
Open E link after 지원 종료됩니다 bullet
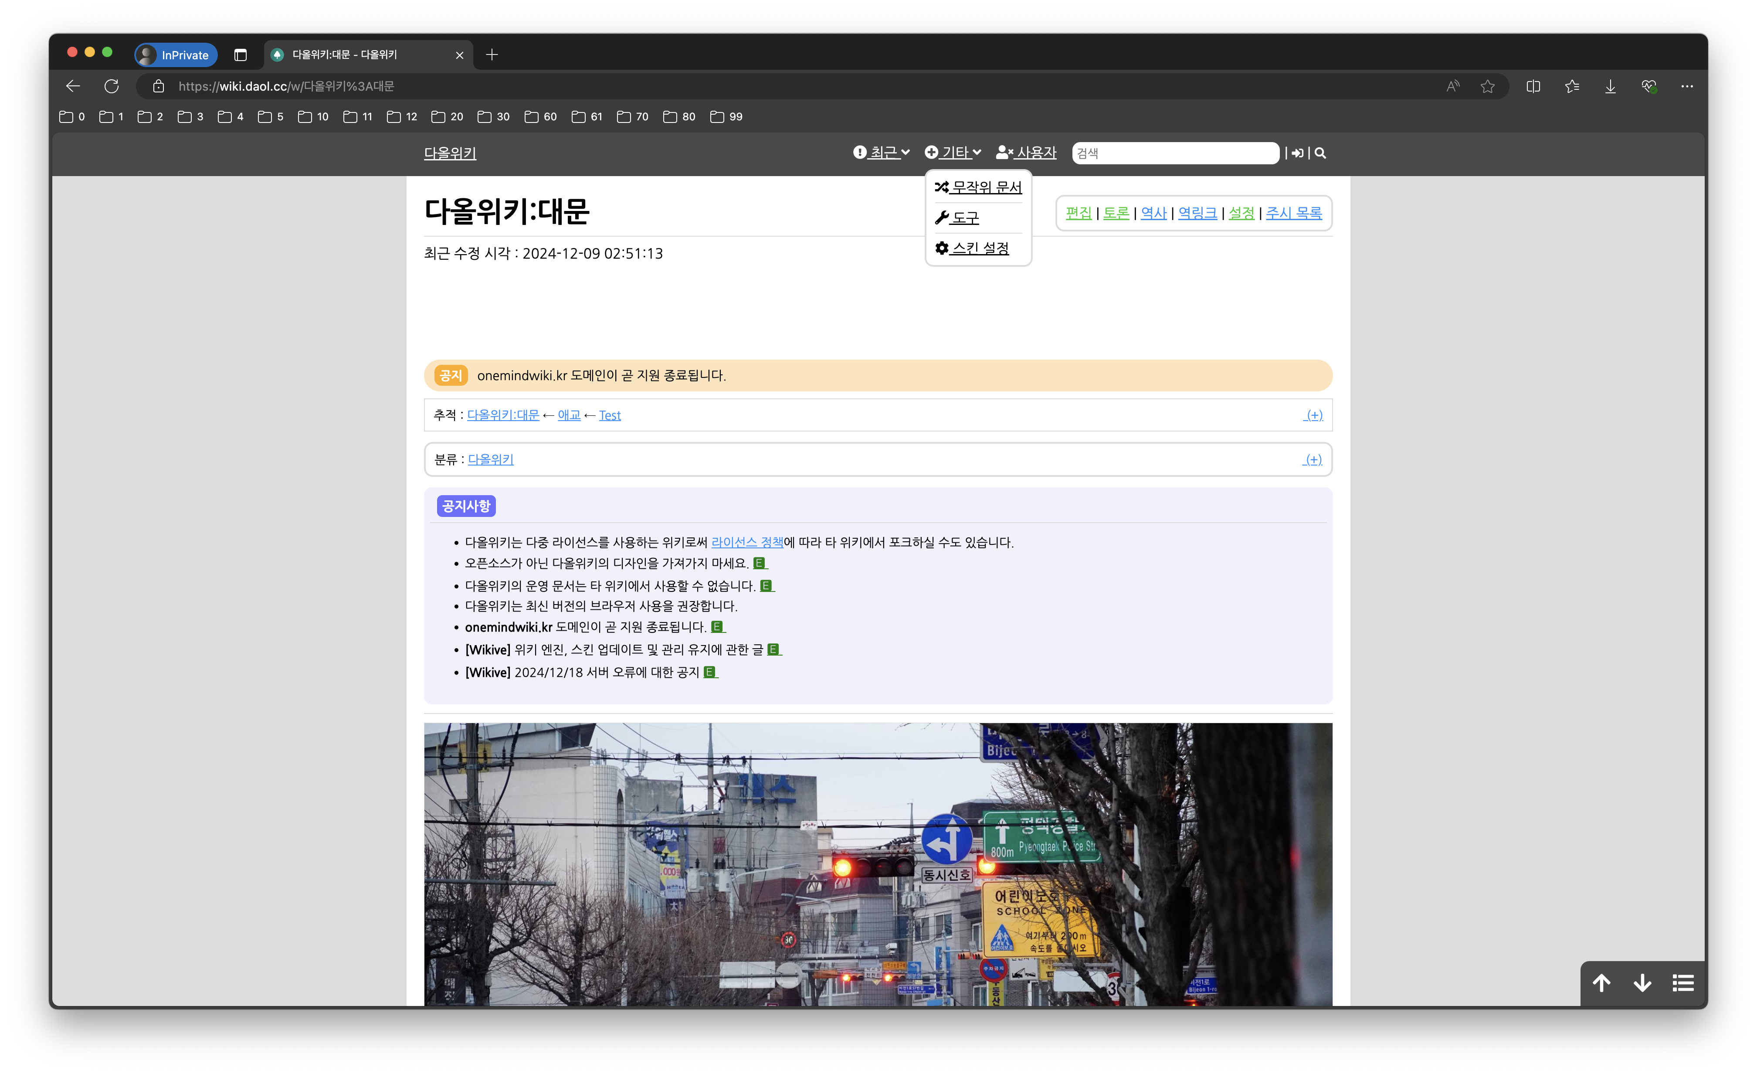[718, 628]
